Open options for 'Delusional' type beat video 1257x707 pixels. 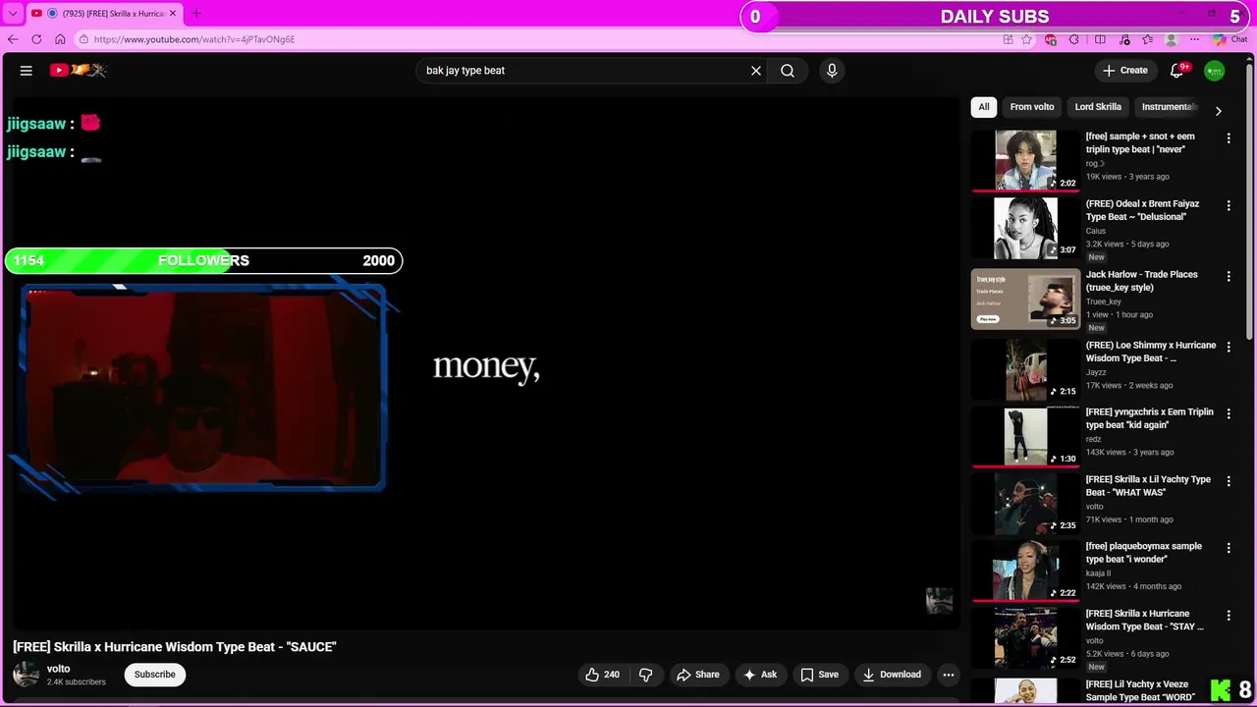pyautogui.click(x=1229, y=205)
